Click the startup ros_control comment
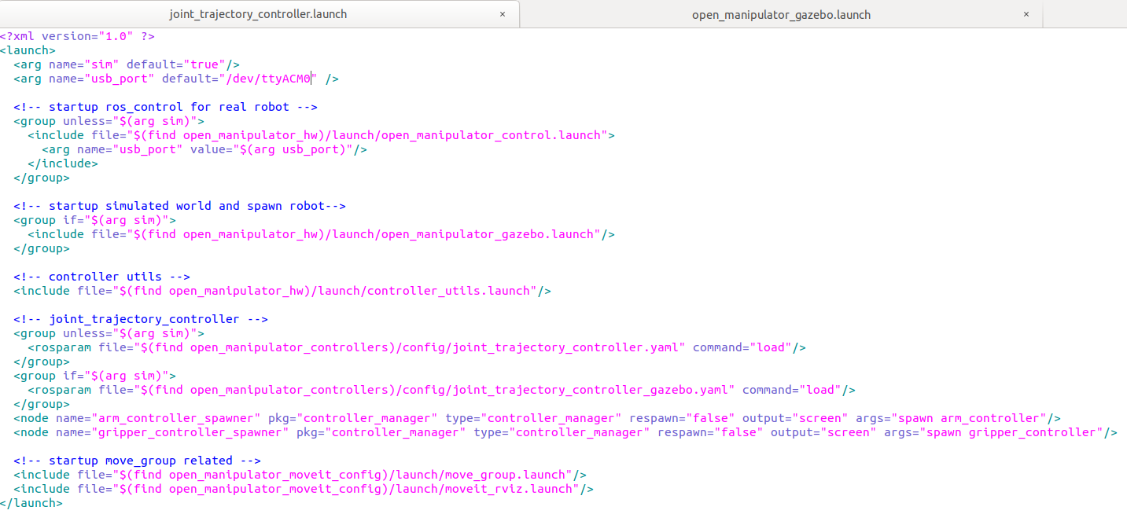 (x=165, y=107)
